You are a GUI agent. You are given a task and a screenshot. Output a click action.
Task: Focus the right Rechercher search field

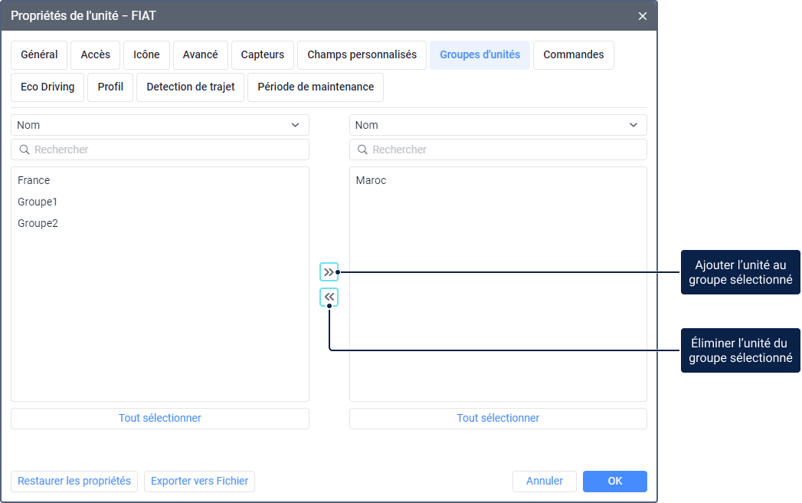coord(506,150)
